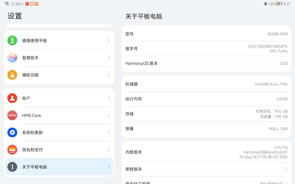Viewport: 295px width, 184px height.
Task: Expand the 参数版本 row chevron
Action: pos(286,169)
